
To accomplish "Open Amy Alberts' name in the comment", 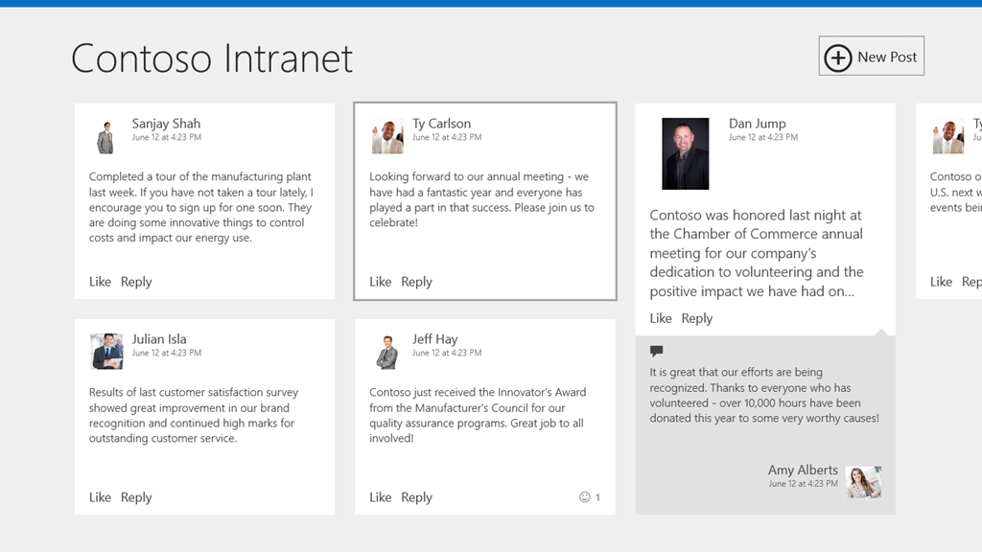I will pyautogui.click(x=803, y=470).
